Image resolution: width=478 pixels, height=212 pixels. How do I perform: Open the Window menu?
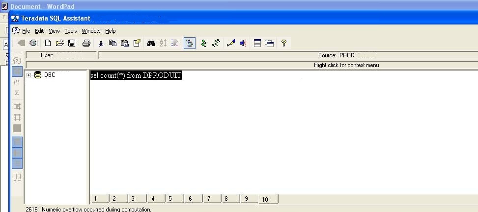[91, 31]
